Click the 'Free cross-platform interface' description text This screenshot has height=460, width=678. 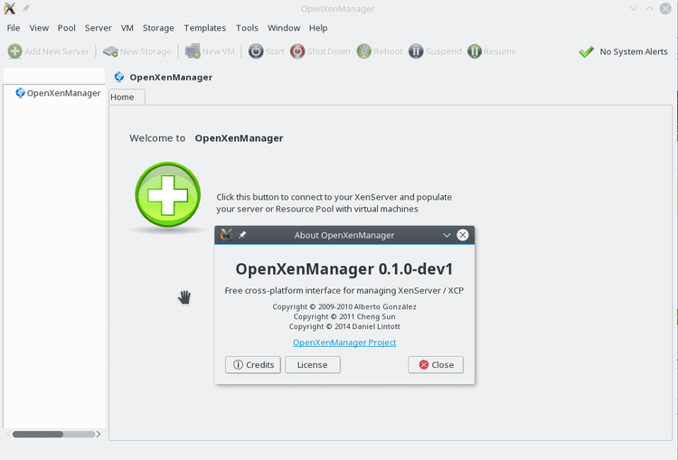[344, 290]
